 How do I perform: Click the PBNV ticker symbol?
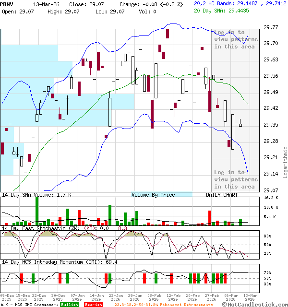[x=7, y=4]
